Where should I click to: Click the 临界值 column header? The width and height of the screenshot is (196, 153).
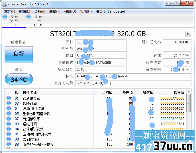tap(145, 92)
